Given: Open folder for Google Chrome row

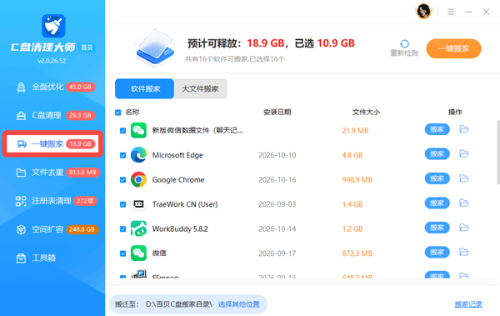Looking at the screenshot, I should [463, 178].
